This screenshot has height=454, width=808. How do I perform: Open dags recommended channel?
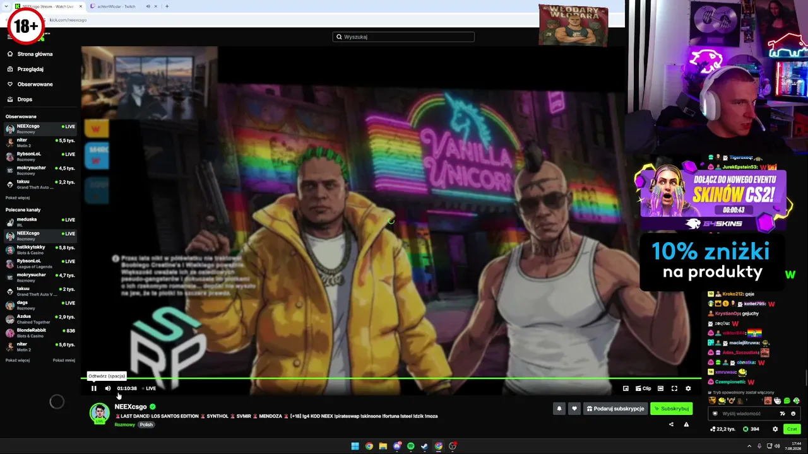pyautogui.click(x=40, y=305)
